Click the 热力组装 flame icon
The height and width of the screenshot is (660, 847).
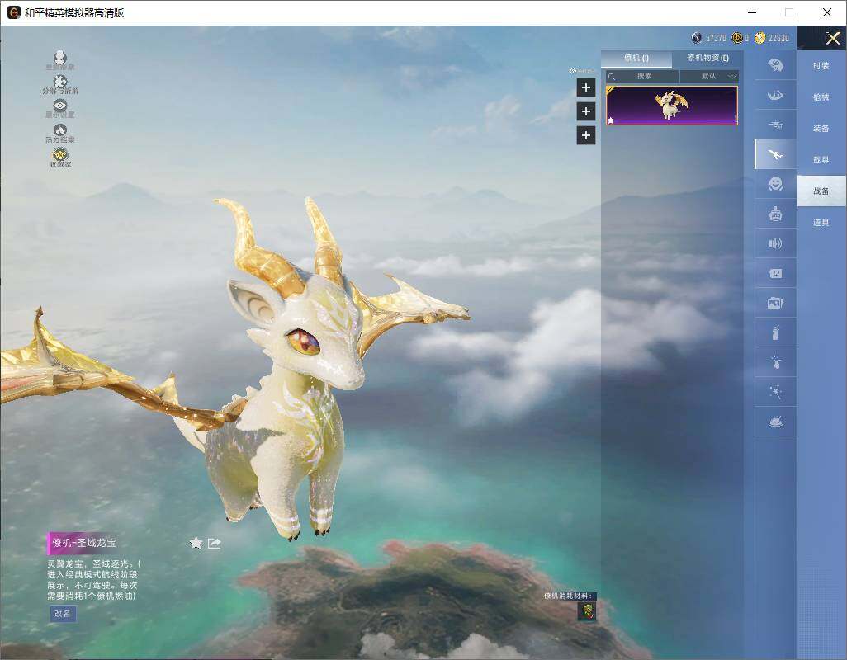tap(60, 131)
